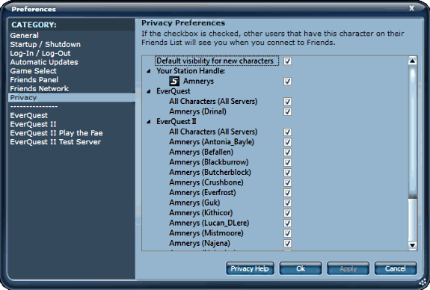Screen dimensions: 430x290
Task: Click the resize grip icon at dialog corner
Action: (x=423, y=283)
